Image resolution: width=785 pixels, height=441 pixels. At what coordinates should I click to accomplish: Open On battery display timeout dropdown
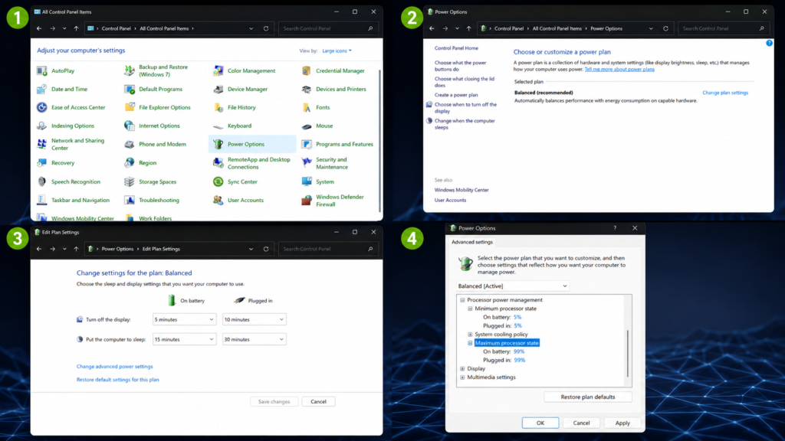click(184, 319)
